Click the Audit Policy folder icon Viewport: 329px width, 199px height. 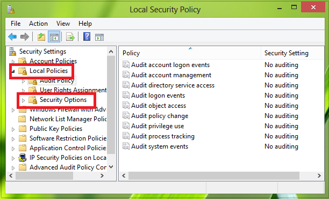tap(33, 81)
